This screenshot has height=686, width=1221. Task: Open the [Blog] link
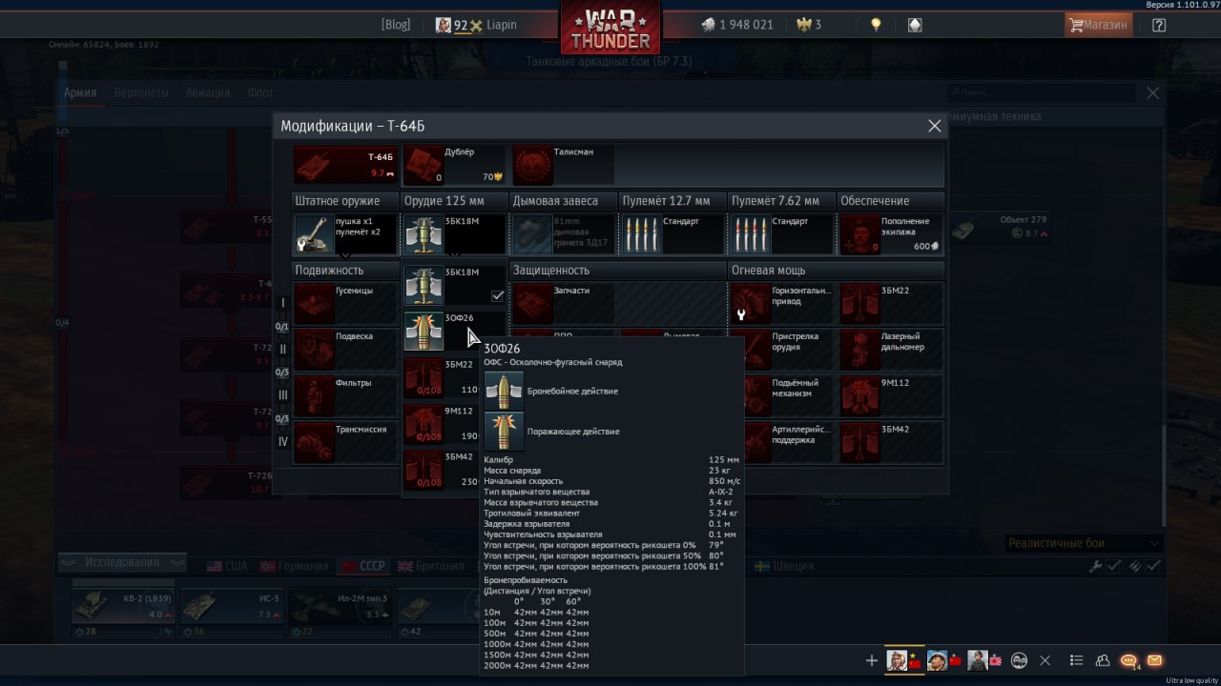pyautogui.click(x=396, y=25)
